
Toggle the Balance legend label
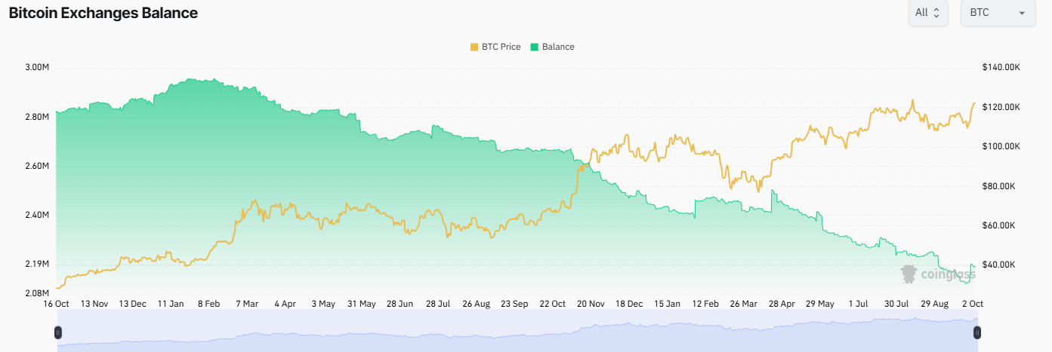pyautogui.click(x=558, y=47)
